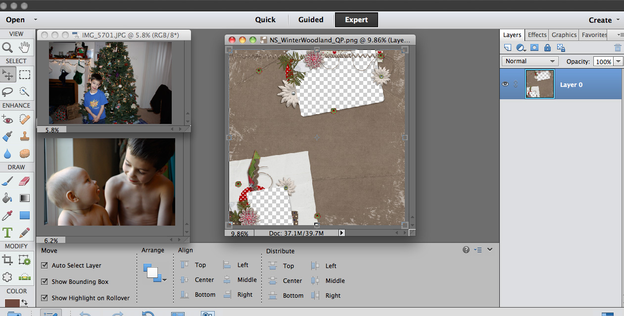
Task: Activate the Eraser tool
Action: pyautogui.click(x=25, y=182)
